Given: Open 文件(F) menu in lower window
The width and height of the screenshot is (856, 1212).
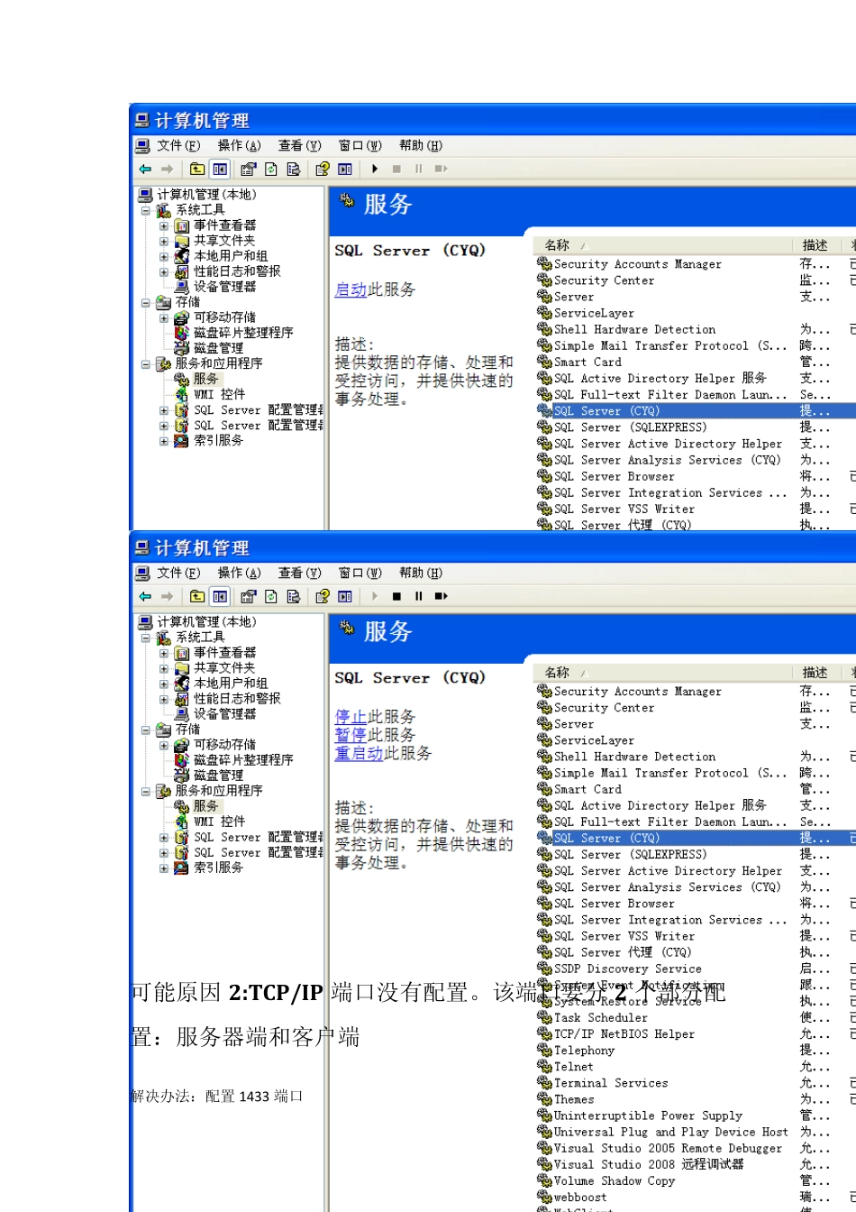Looking at the screenshot, I should [178, 573].
